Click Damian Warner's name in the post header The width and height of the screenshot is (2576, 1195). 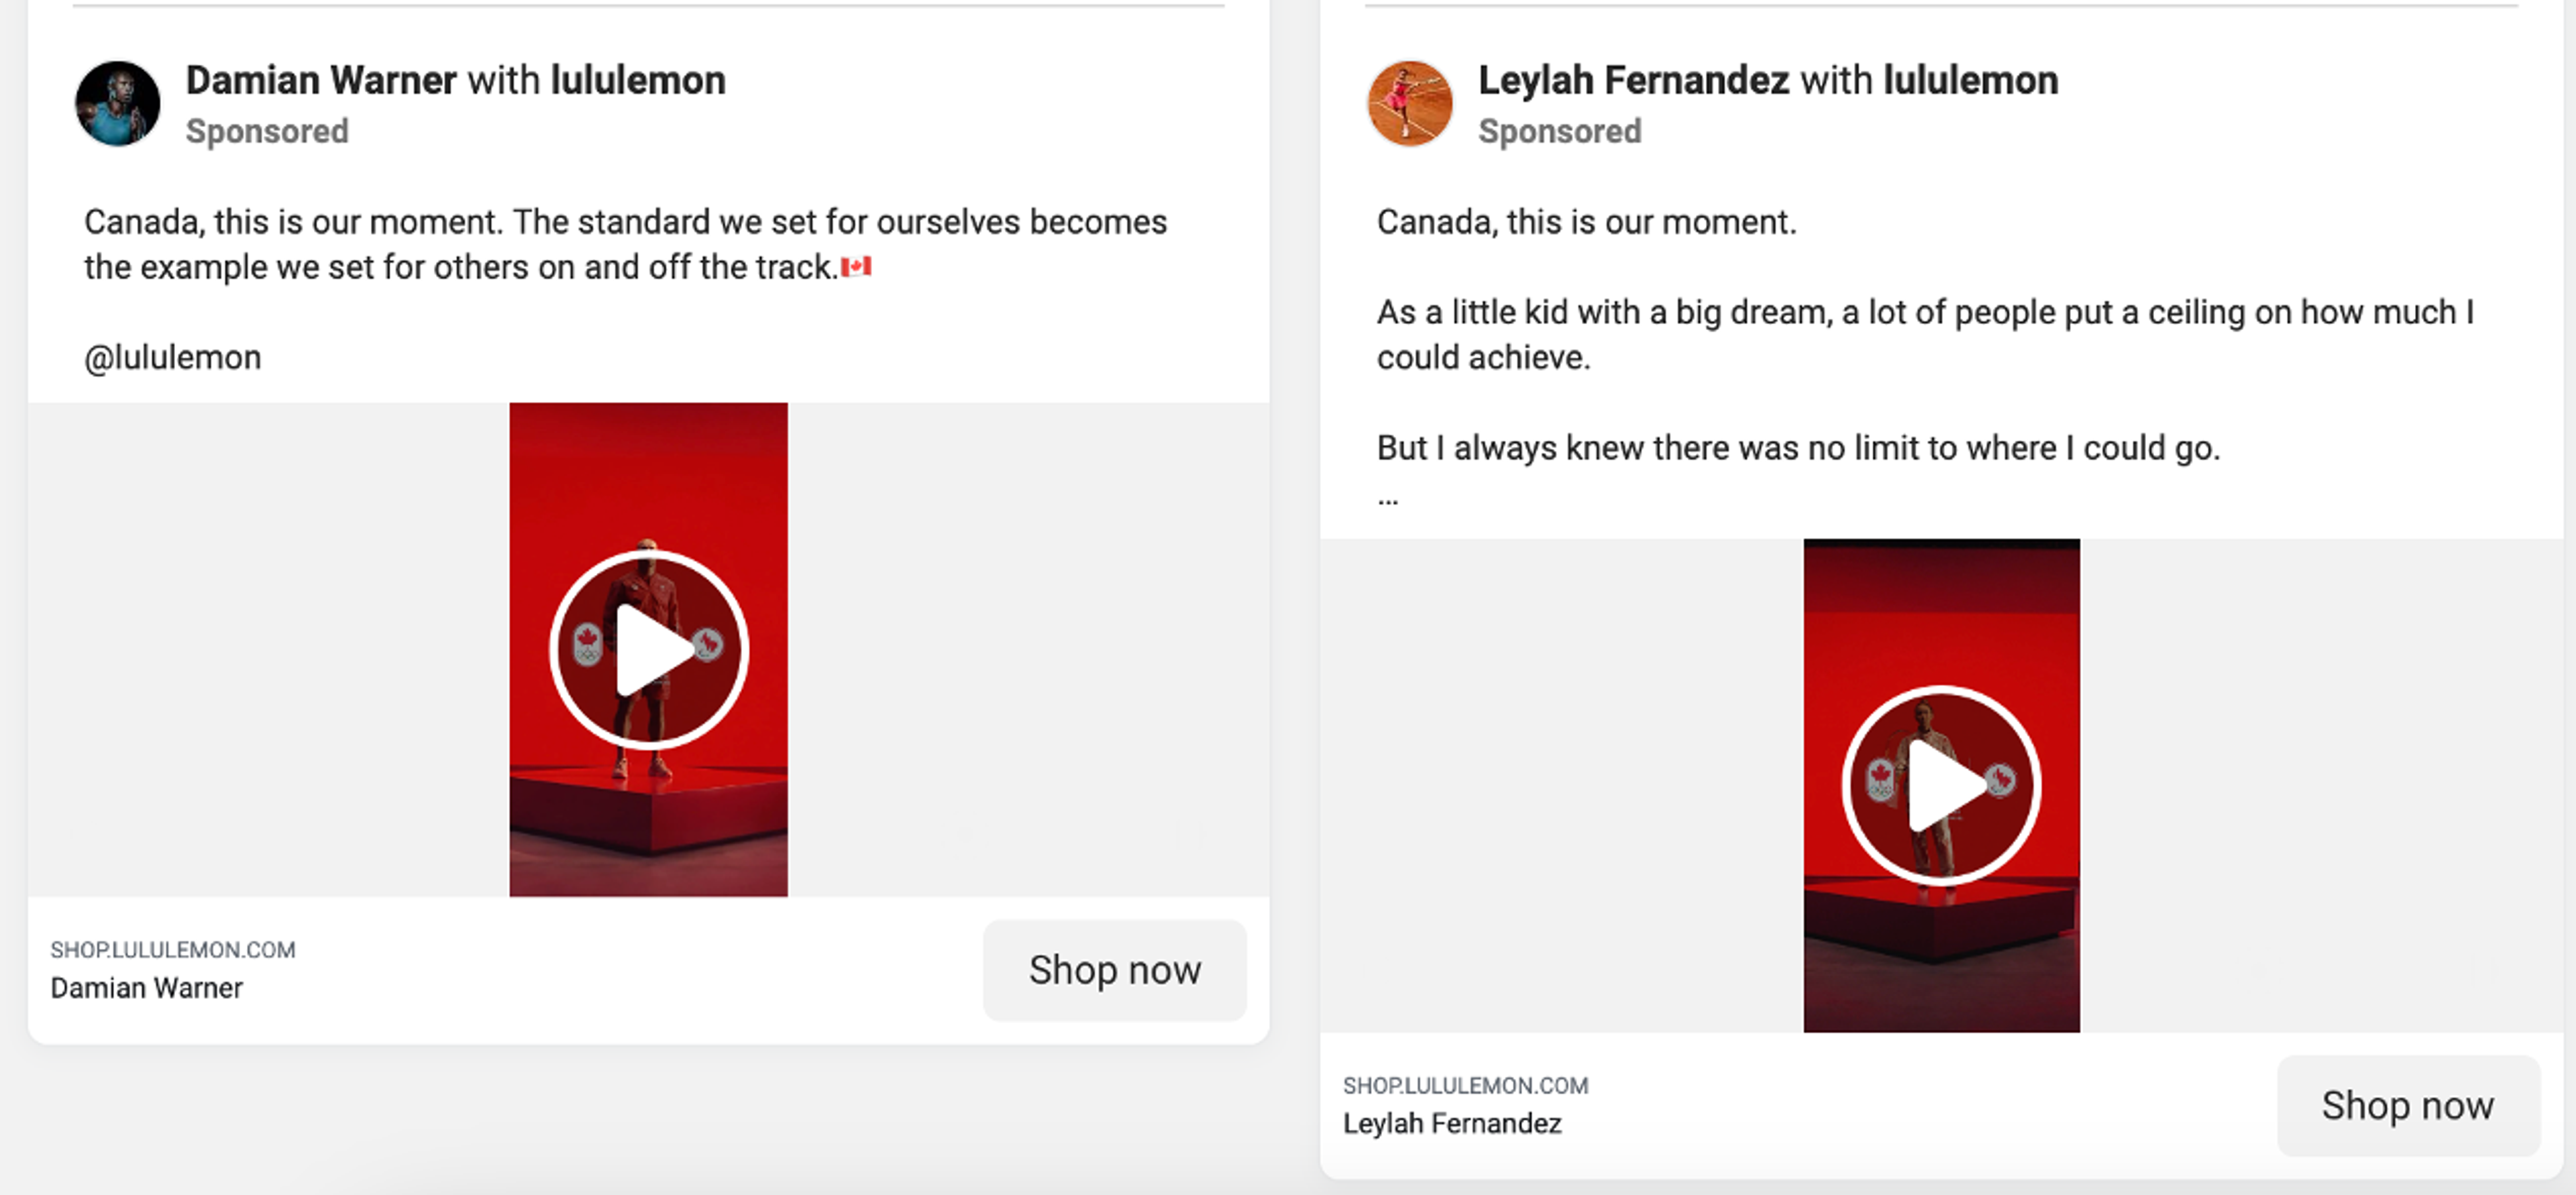pyautogui.click(x=320, y=80)
